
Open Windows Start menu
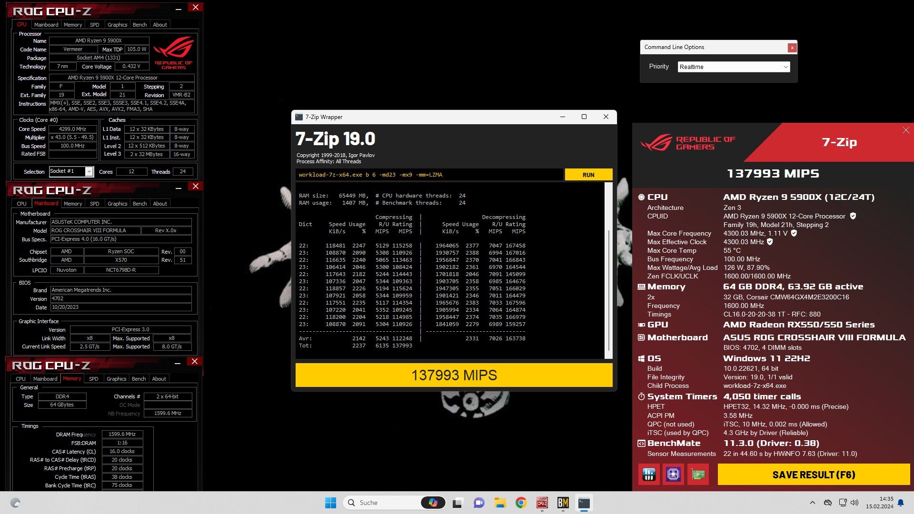coord(330,503)
